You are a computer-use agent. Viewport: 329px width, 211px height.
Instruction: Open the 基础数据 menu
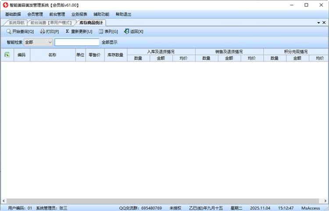click(13, 14)
